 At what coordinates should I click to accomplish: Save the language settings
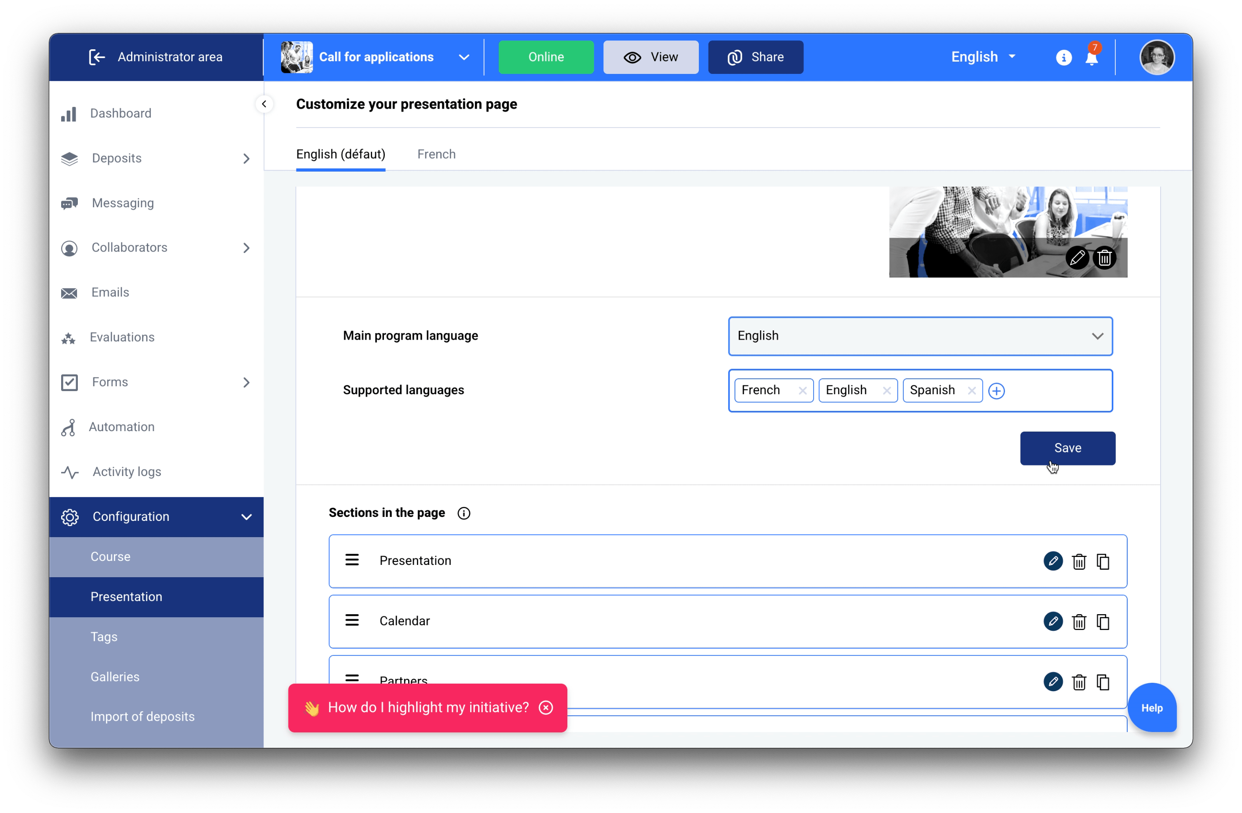click(1067, 448)
